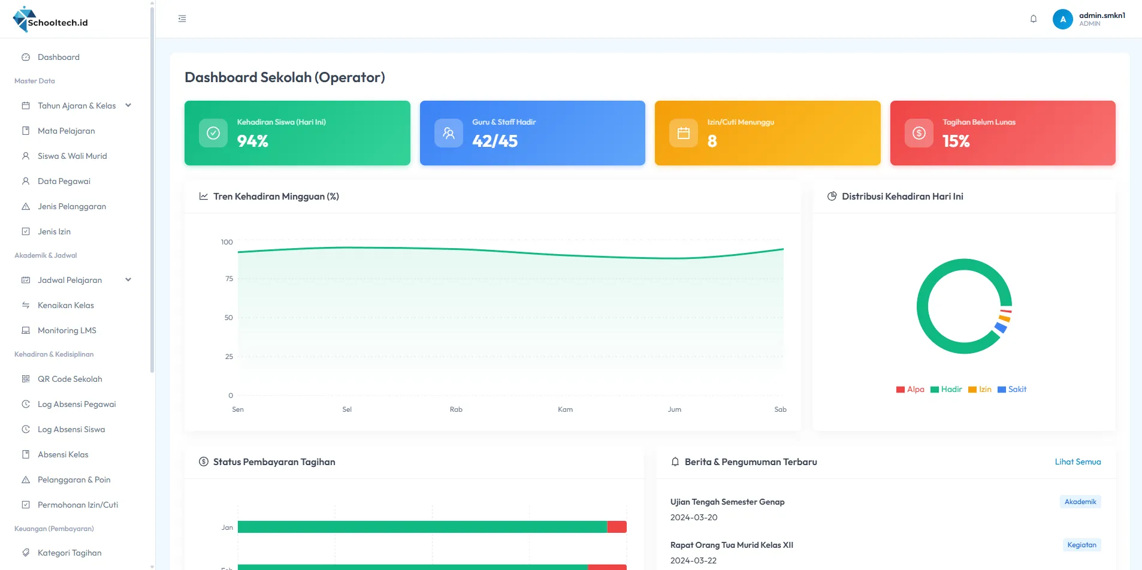The height and width of the screenshot is (570, 1142).
Task: Click the green portion of the Jan payment bar
Action: pyautogui.click(x=422, y=527)
